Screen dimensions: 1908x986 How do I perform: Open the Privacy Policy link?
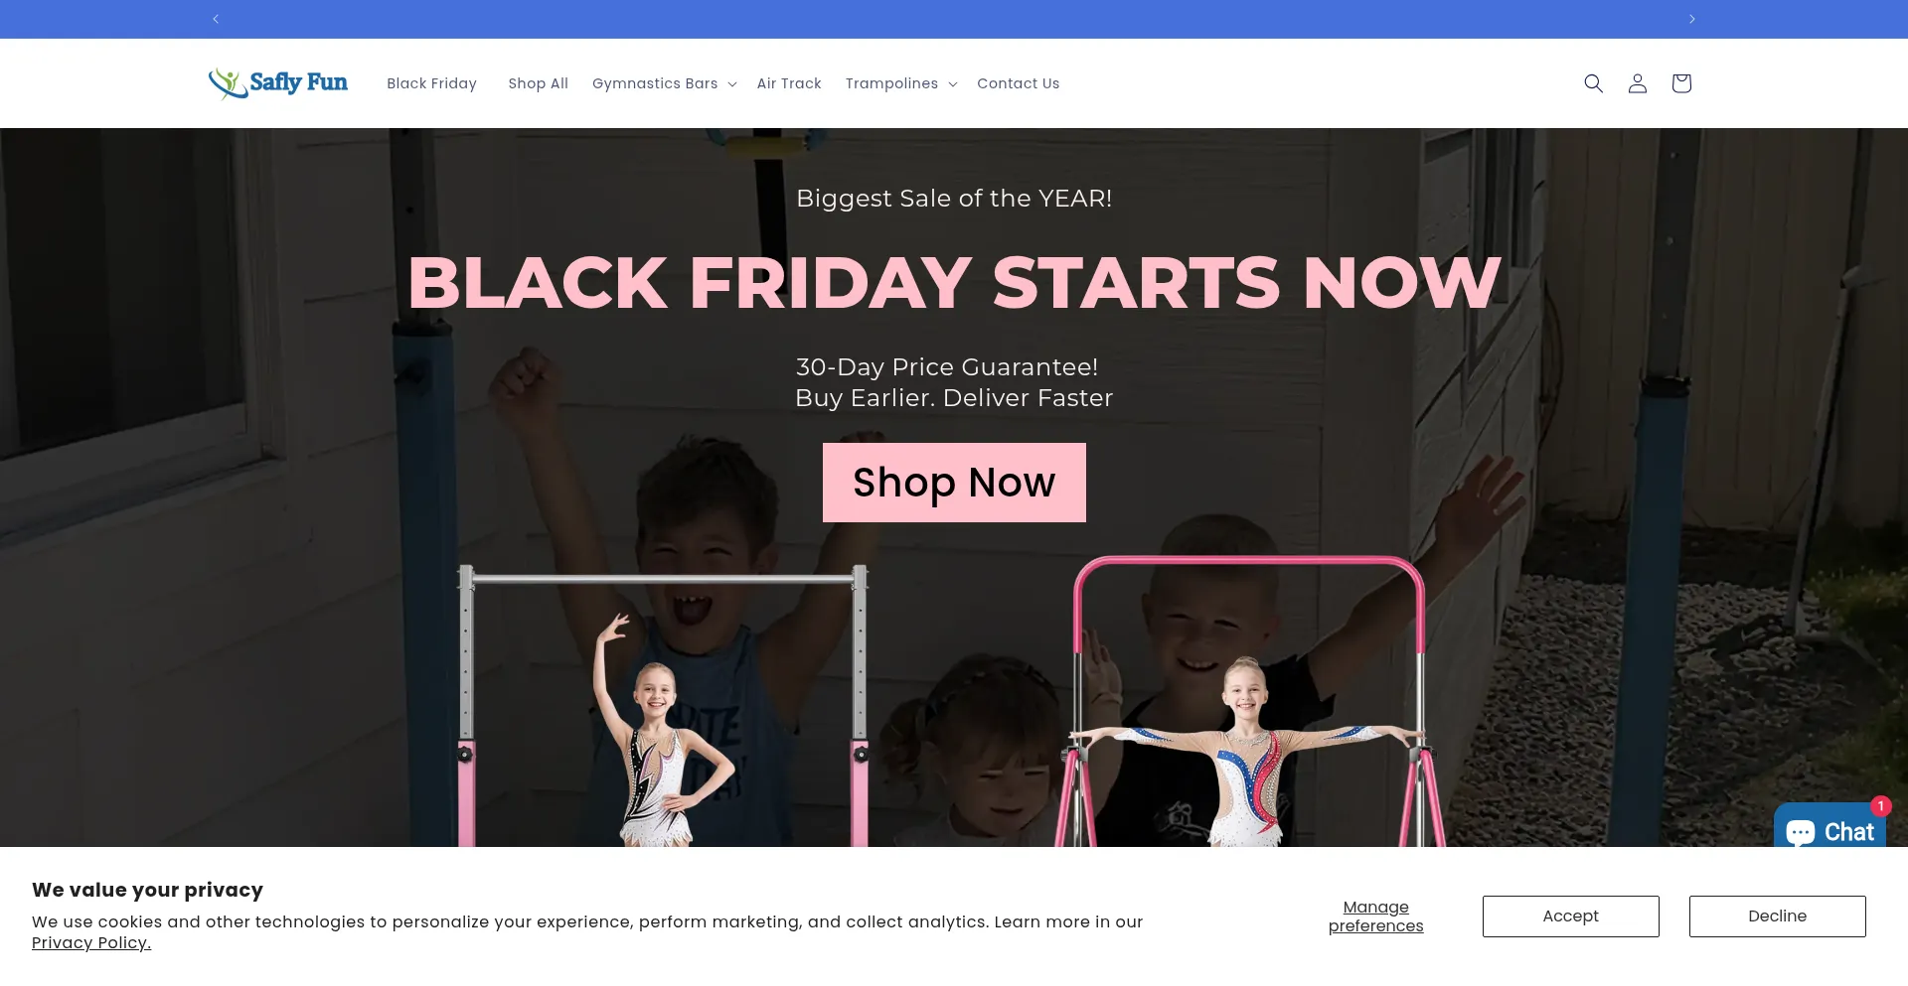pyautogui.click(x=91, y=943)
